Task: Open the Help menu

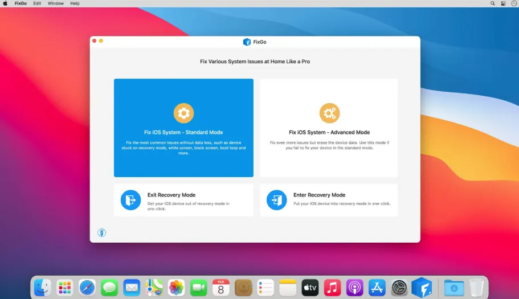Action: 75,3
